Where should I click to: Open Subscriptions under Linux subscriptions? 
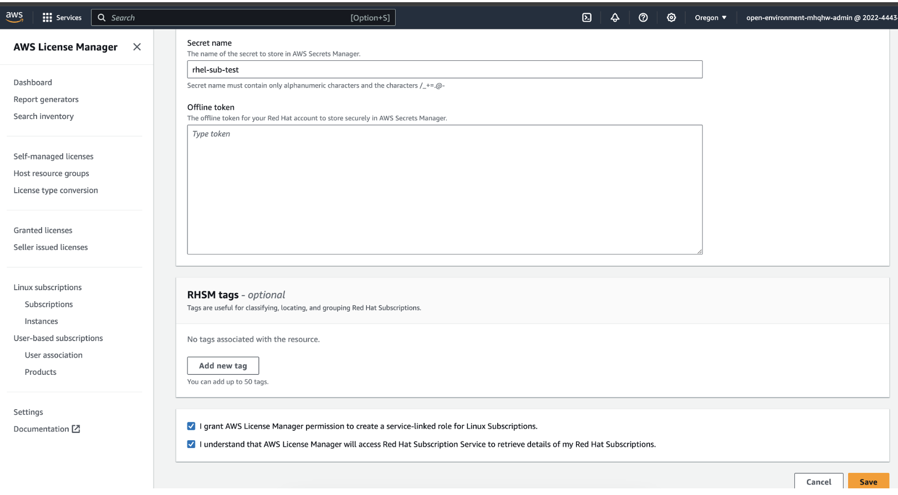coord(49,305)
